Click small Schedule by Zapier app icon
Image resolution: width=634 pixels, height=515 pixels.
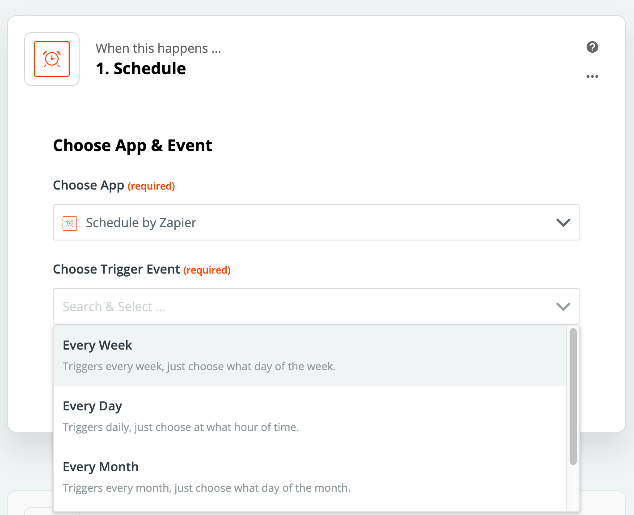click(x=70, y=223)
